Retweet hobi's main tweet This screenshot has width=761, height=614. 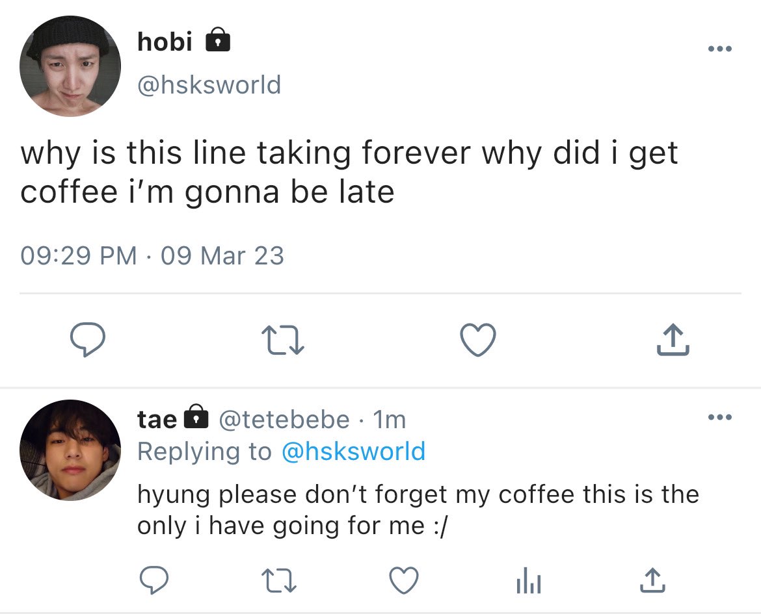282,340
